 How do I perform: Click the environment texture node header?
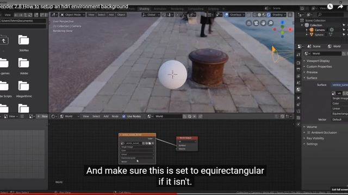pyautogui.click(x=137, y=135)
